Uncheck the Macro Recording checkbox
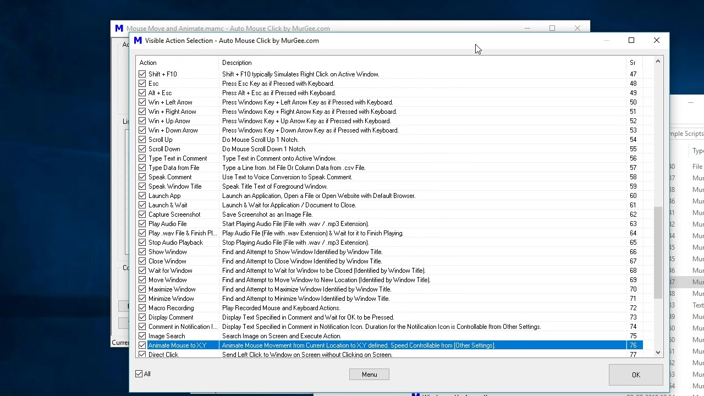Viewport: 704px width, 396px height. tap(142, 308)
